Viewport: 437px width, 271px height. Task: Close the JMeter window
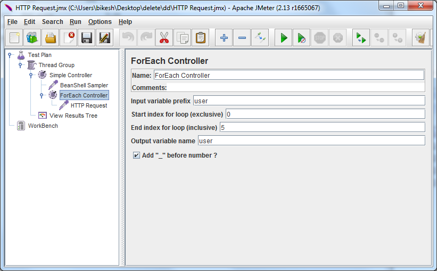(421, 6)
